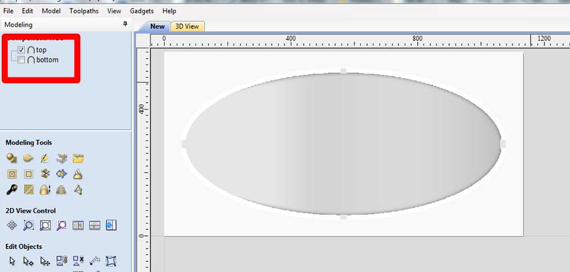Click the 'Edit Objects' heading
570x272 pixels.
click(x=23, y=246)
